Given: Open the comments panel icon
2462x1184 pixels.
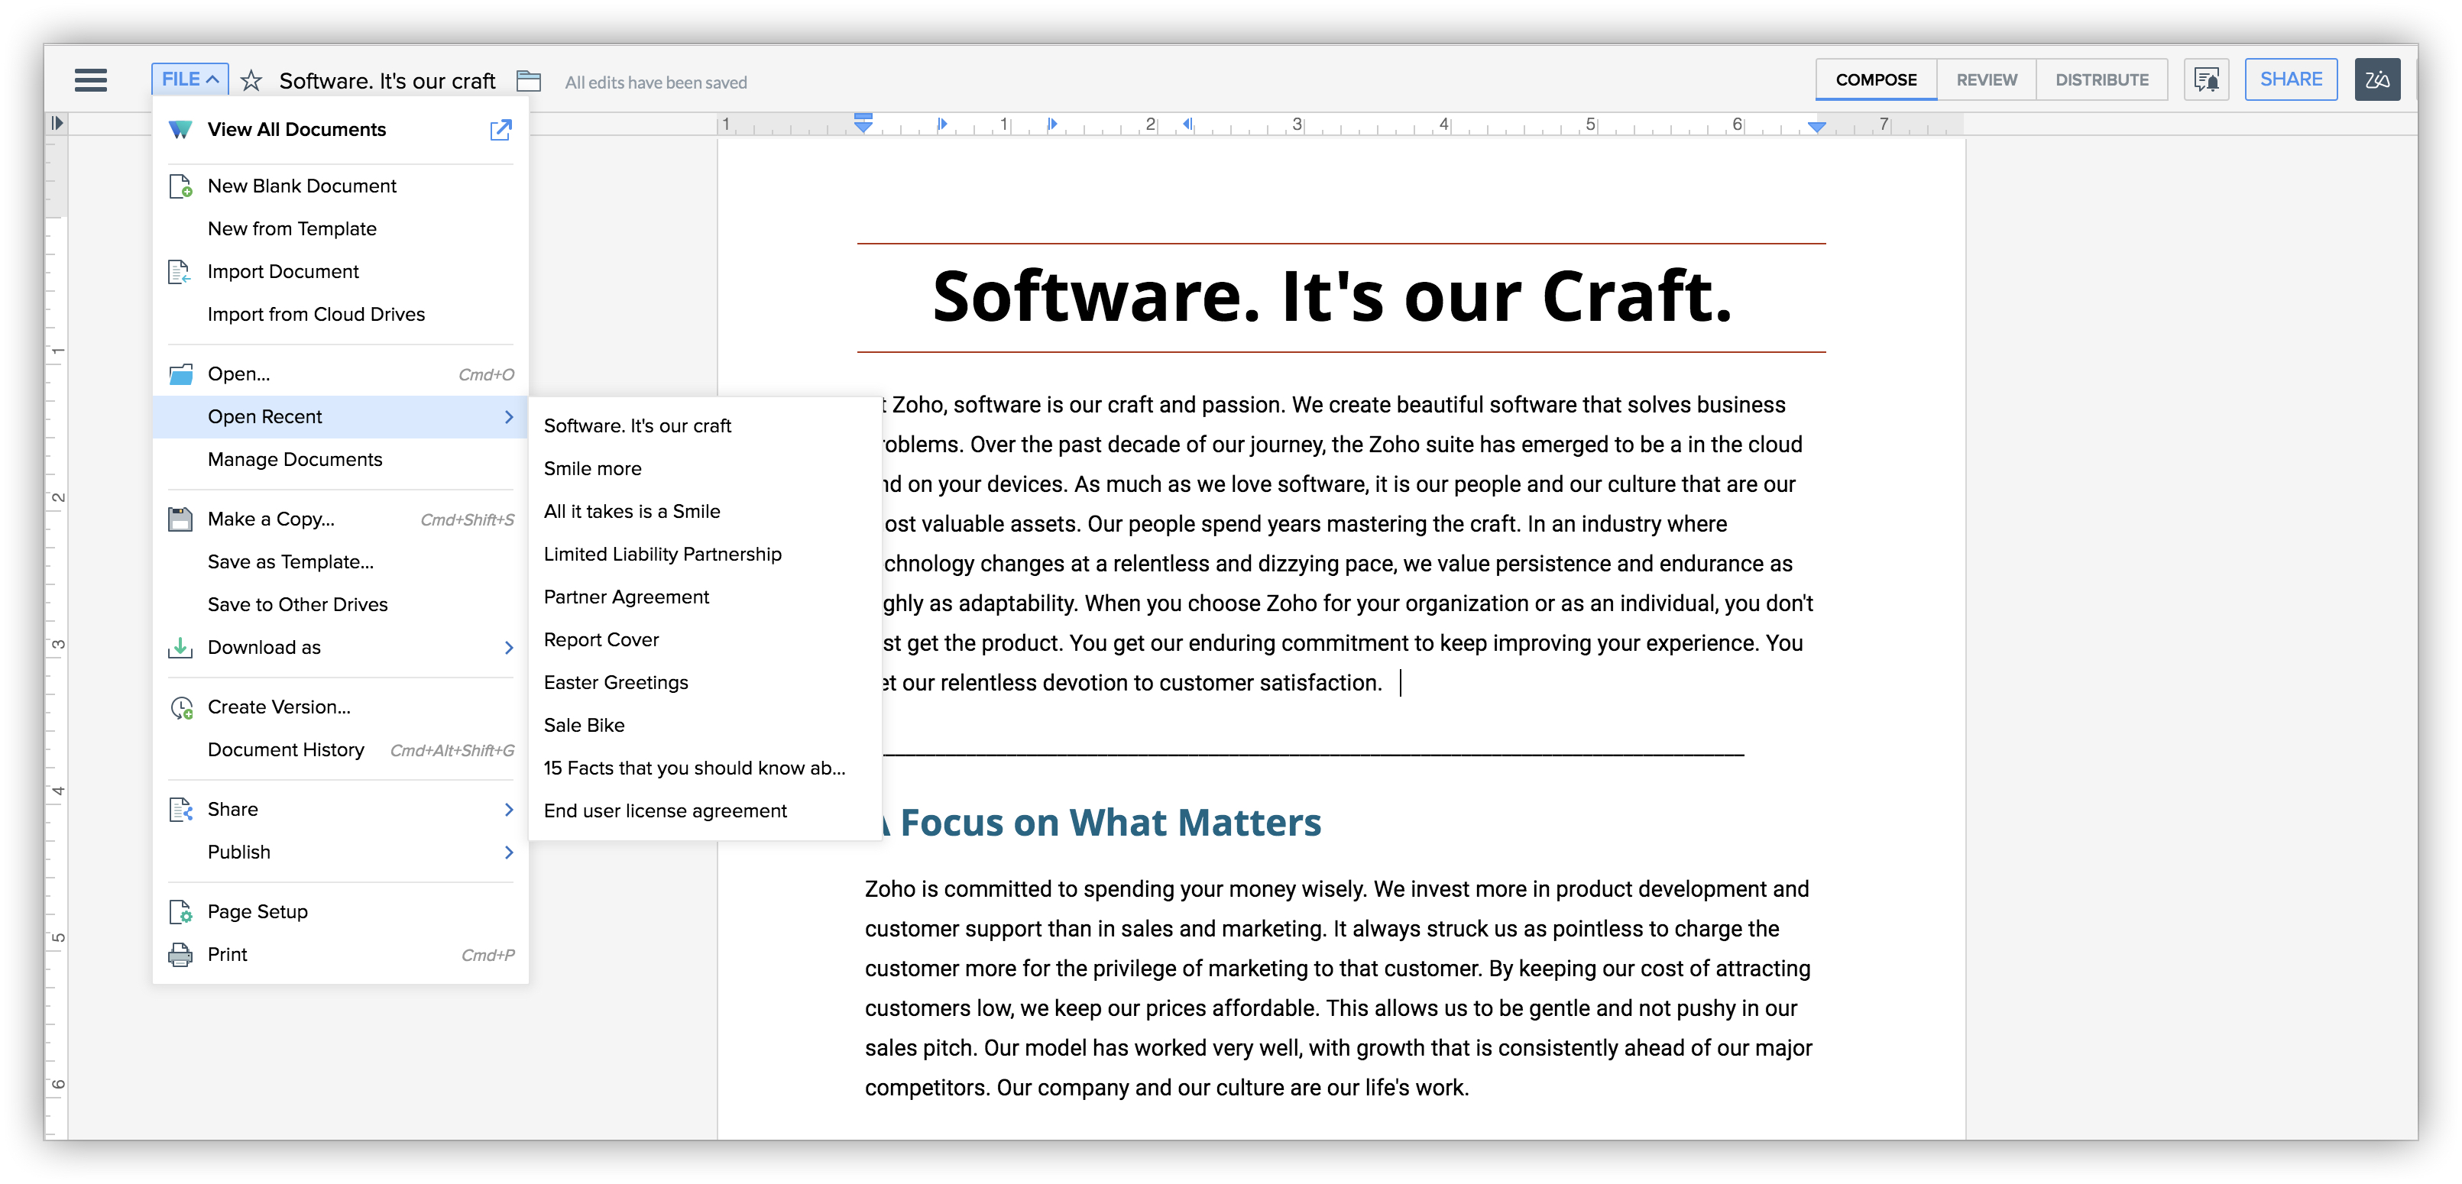Looking at the screenshot, I should tap(2206, 80).
